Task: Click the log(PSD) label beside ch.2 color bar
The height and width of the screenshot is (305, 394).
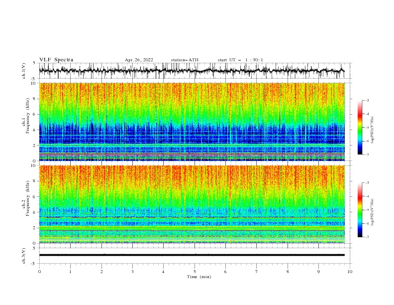Action: click(373, 213)
